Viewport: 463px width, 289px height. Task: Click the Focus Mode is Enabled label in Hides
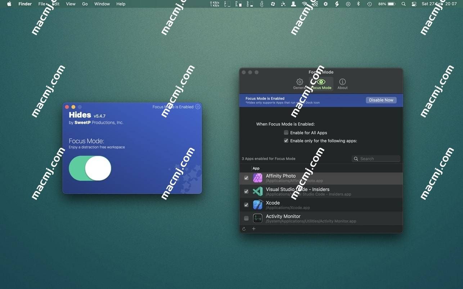point(173,107)
